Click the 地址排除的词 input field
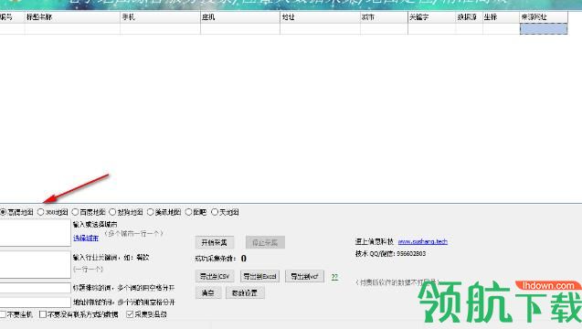The image size is (582, 329). click(x=36, y=302)
